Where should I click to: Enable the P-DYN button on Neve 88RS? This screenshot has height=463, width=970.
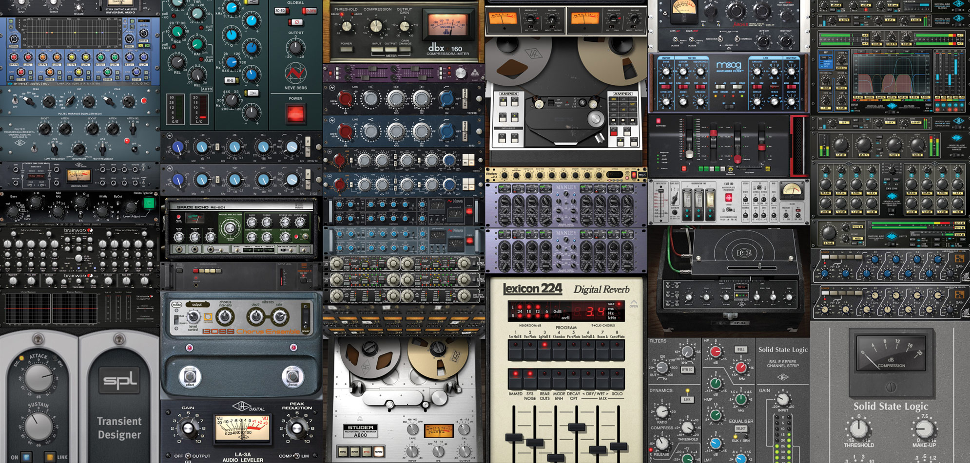coord(310,10)
